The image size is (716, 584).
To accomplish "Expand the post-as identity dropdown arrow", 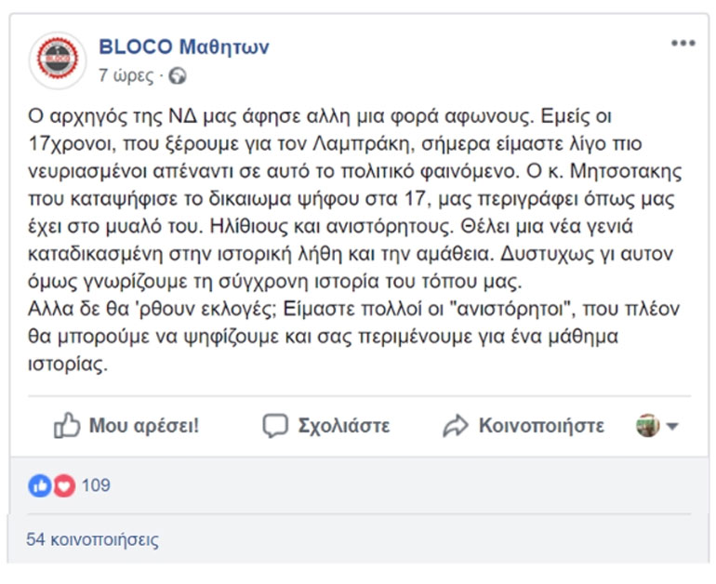I will point(672,427).
